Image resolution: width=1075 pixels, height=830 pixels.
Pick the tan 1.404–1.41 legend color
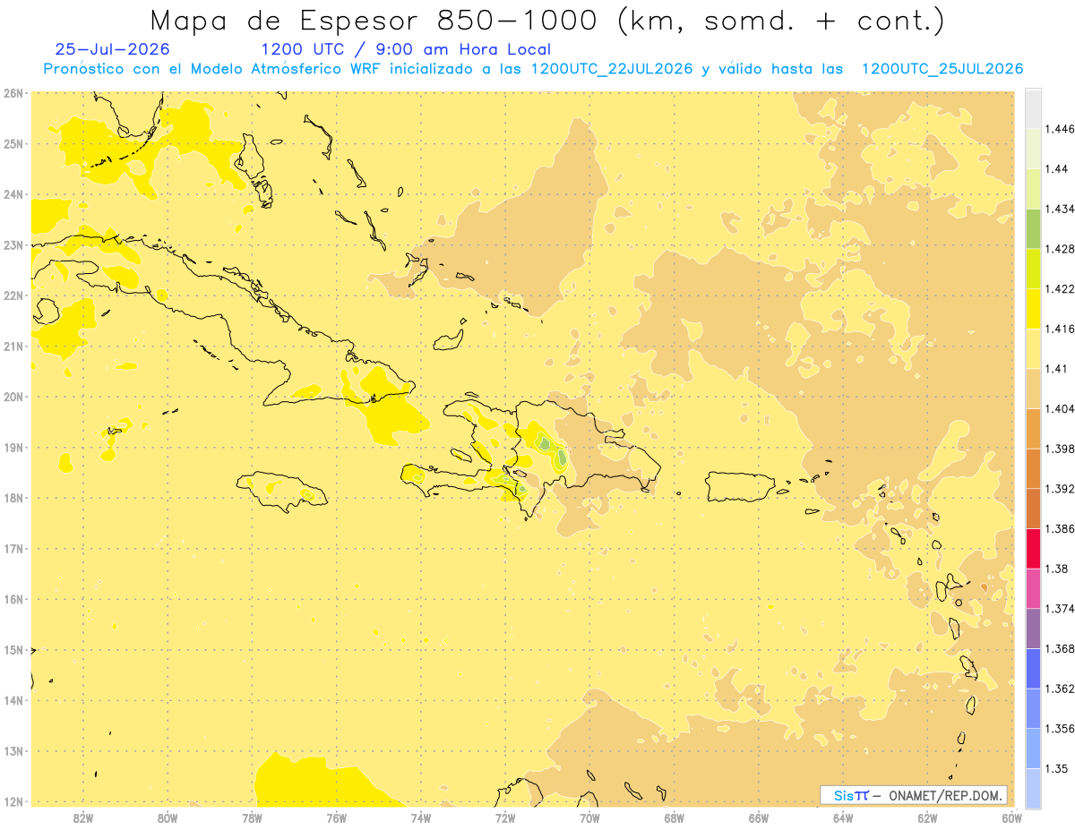click(1033, 388)
